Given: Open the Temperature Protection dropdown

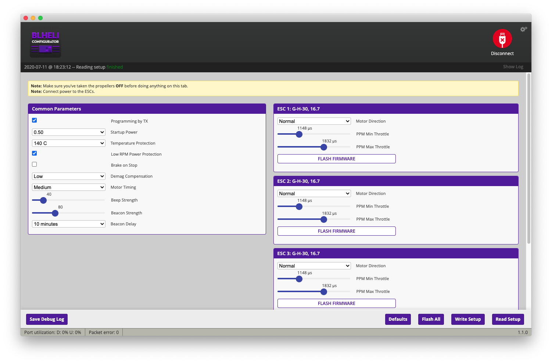Looking at the screenshot, I should [x=69, y=143].
